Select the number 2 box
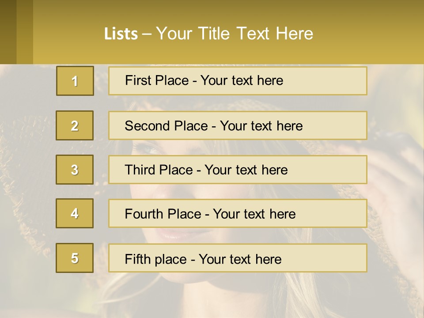 [75, 125]
